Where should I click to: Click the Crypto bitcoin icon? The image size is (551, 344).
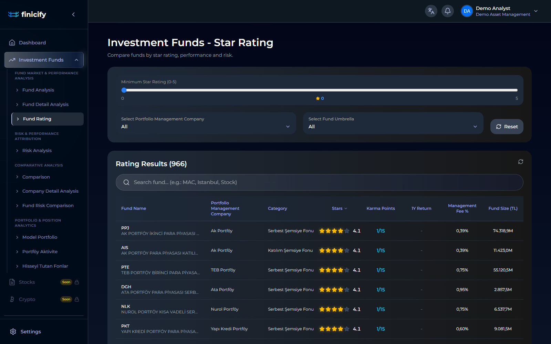click(12, 299)
